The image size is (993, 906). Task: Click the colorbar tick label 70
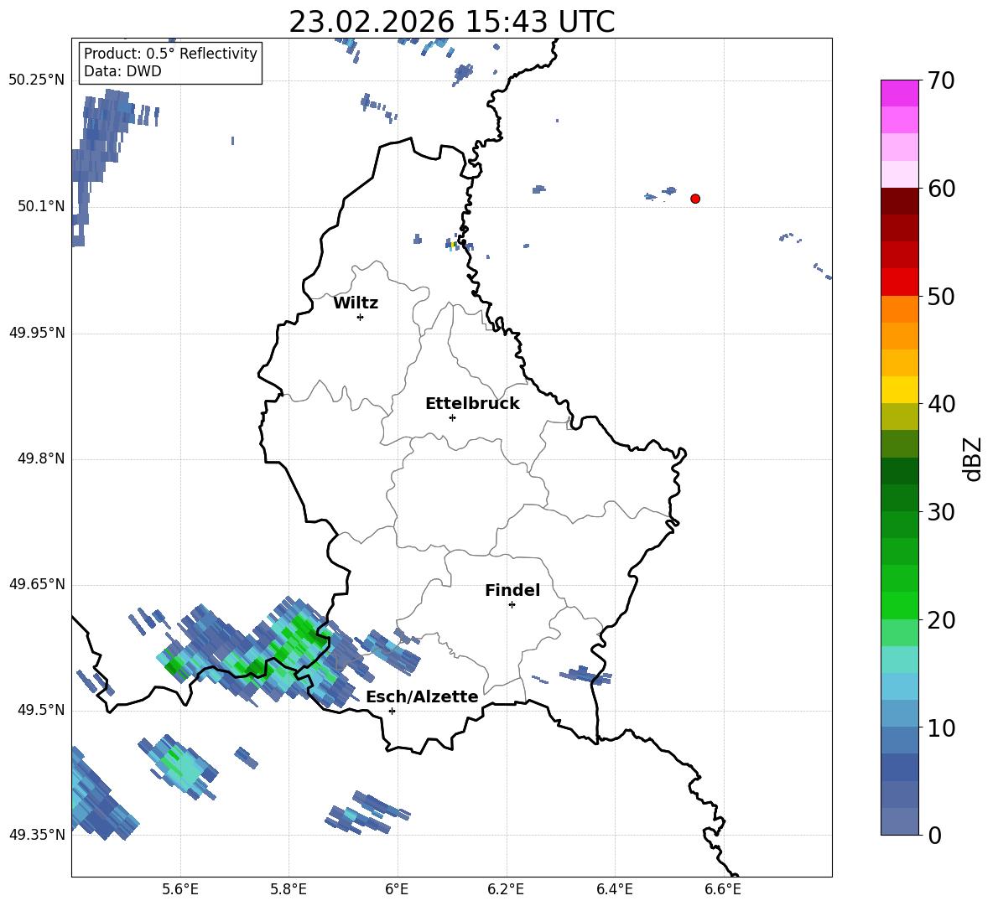941,80
